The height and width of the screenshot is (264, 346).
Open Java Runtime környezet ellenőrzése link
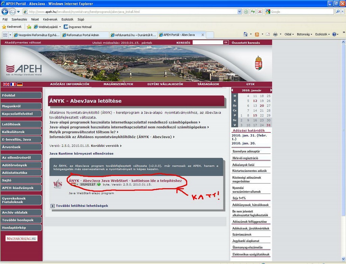81,153
